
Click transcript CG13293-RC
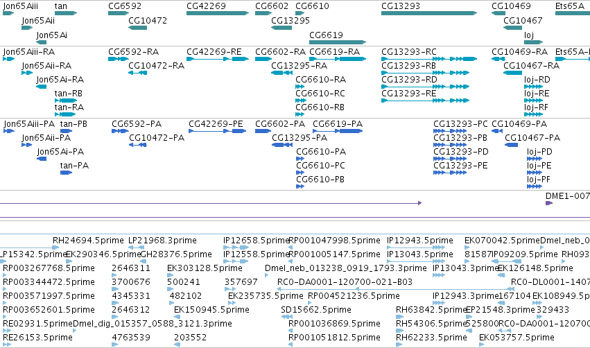click(x=408, y=52)
